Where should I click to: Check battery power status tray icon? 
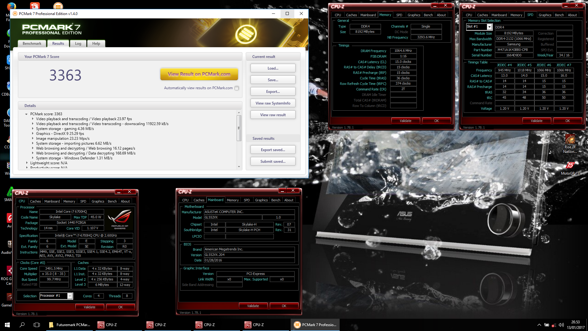pyautogui.click(x=546, y=325)
